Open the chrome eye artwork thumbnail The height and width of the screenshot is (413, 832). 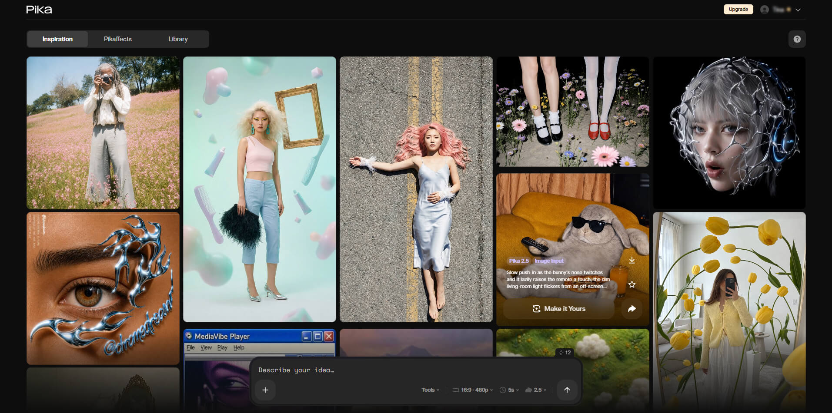coord(103,288)
